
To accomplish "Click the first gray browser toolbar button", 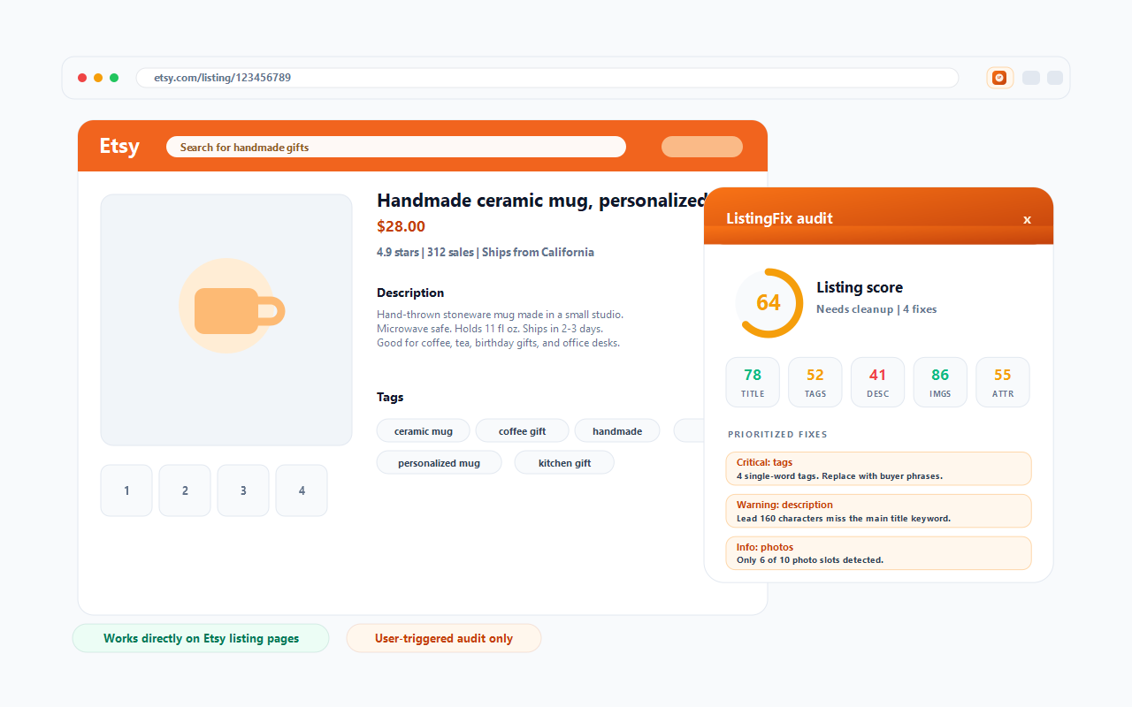I will click(1030, 78).
